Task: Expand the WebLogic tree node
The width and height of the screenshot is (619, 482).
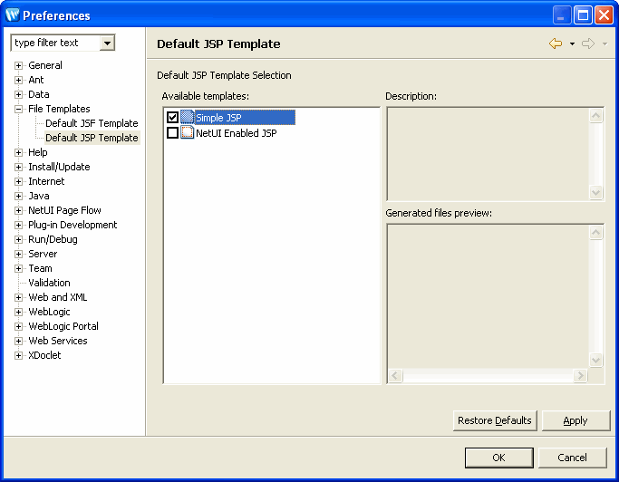Action: click(18, 312)
